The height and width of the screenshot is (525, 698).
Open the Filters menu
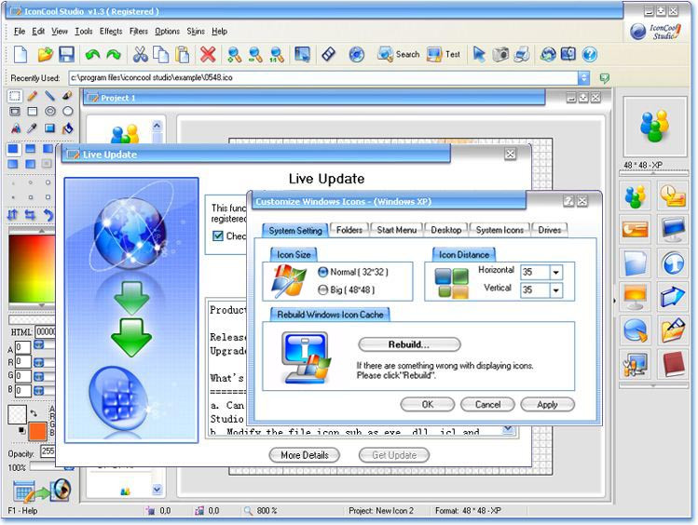(139, 31)
